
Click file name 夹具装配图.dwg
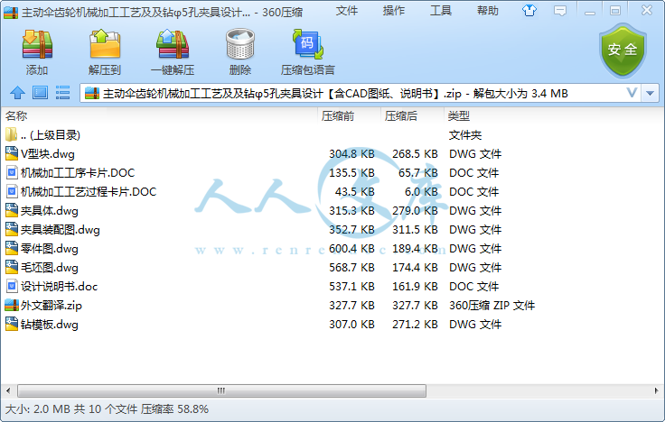[61, 230]
